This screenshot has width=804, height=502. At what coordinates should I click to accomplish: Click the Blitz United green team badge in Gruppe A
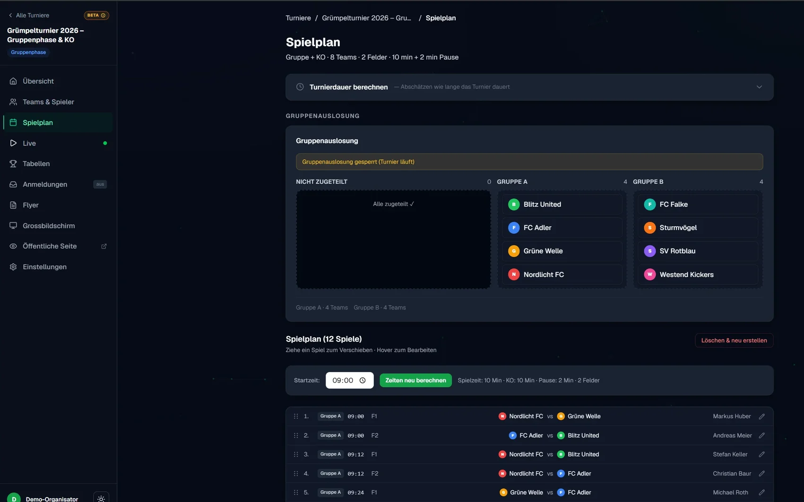coord(514,204)
